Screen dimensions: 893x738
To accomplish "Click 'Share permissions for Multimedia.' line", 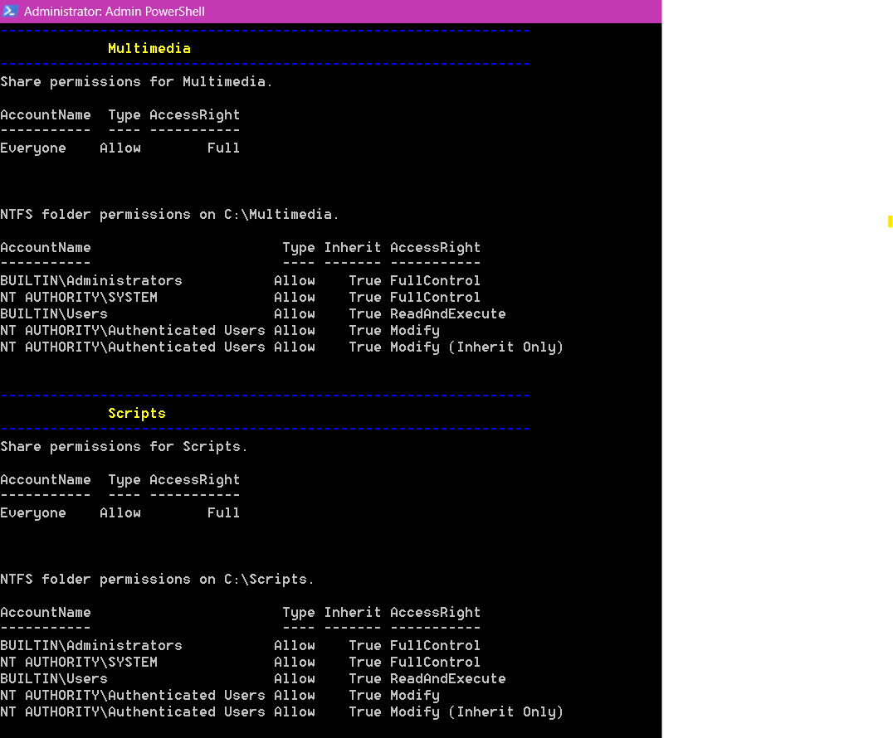I will pyautogui.click(x=136, y=82).
